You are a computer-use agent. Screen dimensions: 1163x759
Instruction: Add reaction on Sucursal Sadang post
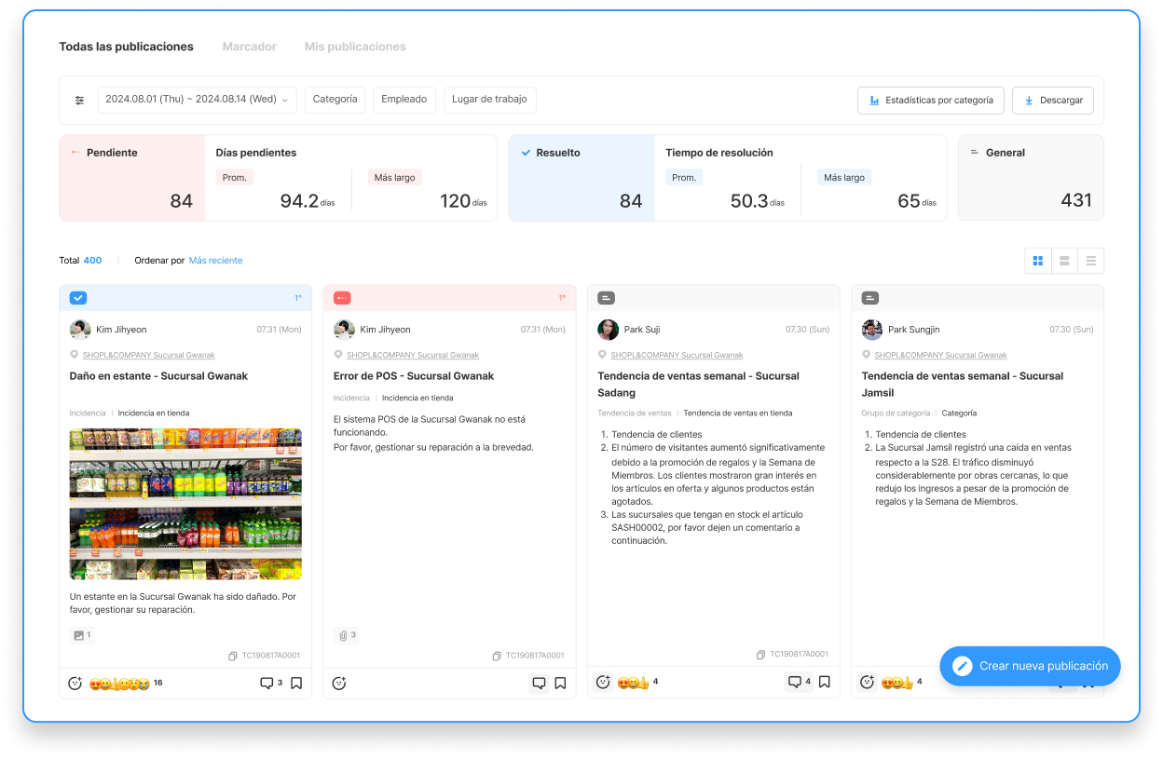point(603,683)
